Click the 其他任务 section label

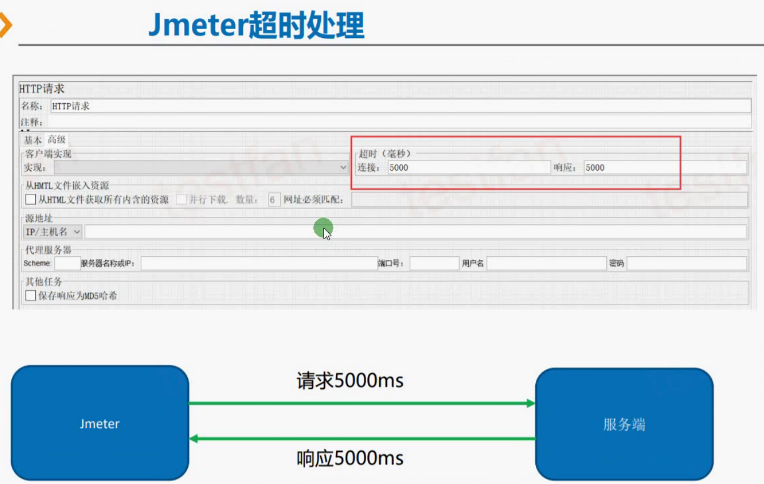point(43,282)
